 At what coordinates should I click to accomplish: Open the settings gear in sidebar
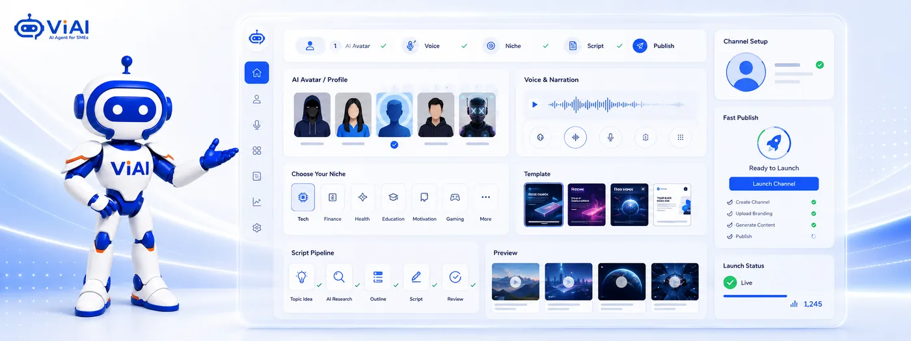tap(256, 228)
